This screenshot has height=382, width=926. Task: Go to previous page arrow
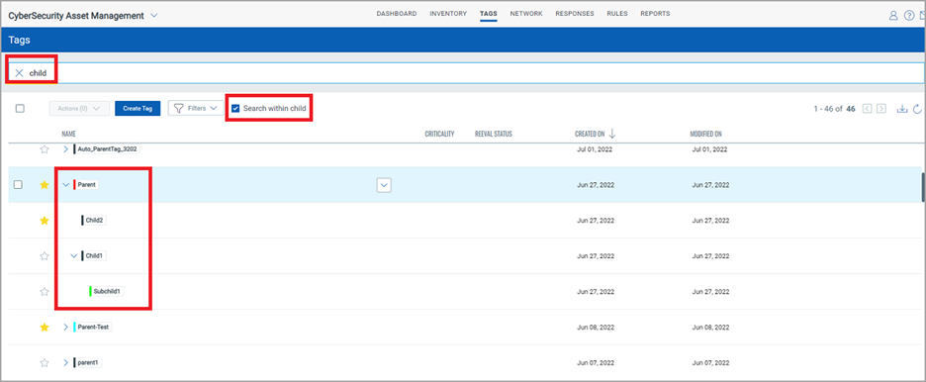(868, 109)
